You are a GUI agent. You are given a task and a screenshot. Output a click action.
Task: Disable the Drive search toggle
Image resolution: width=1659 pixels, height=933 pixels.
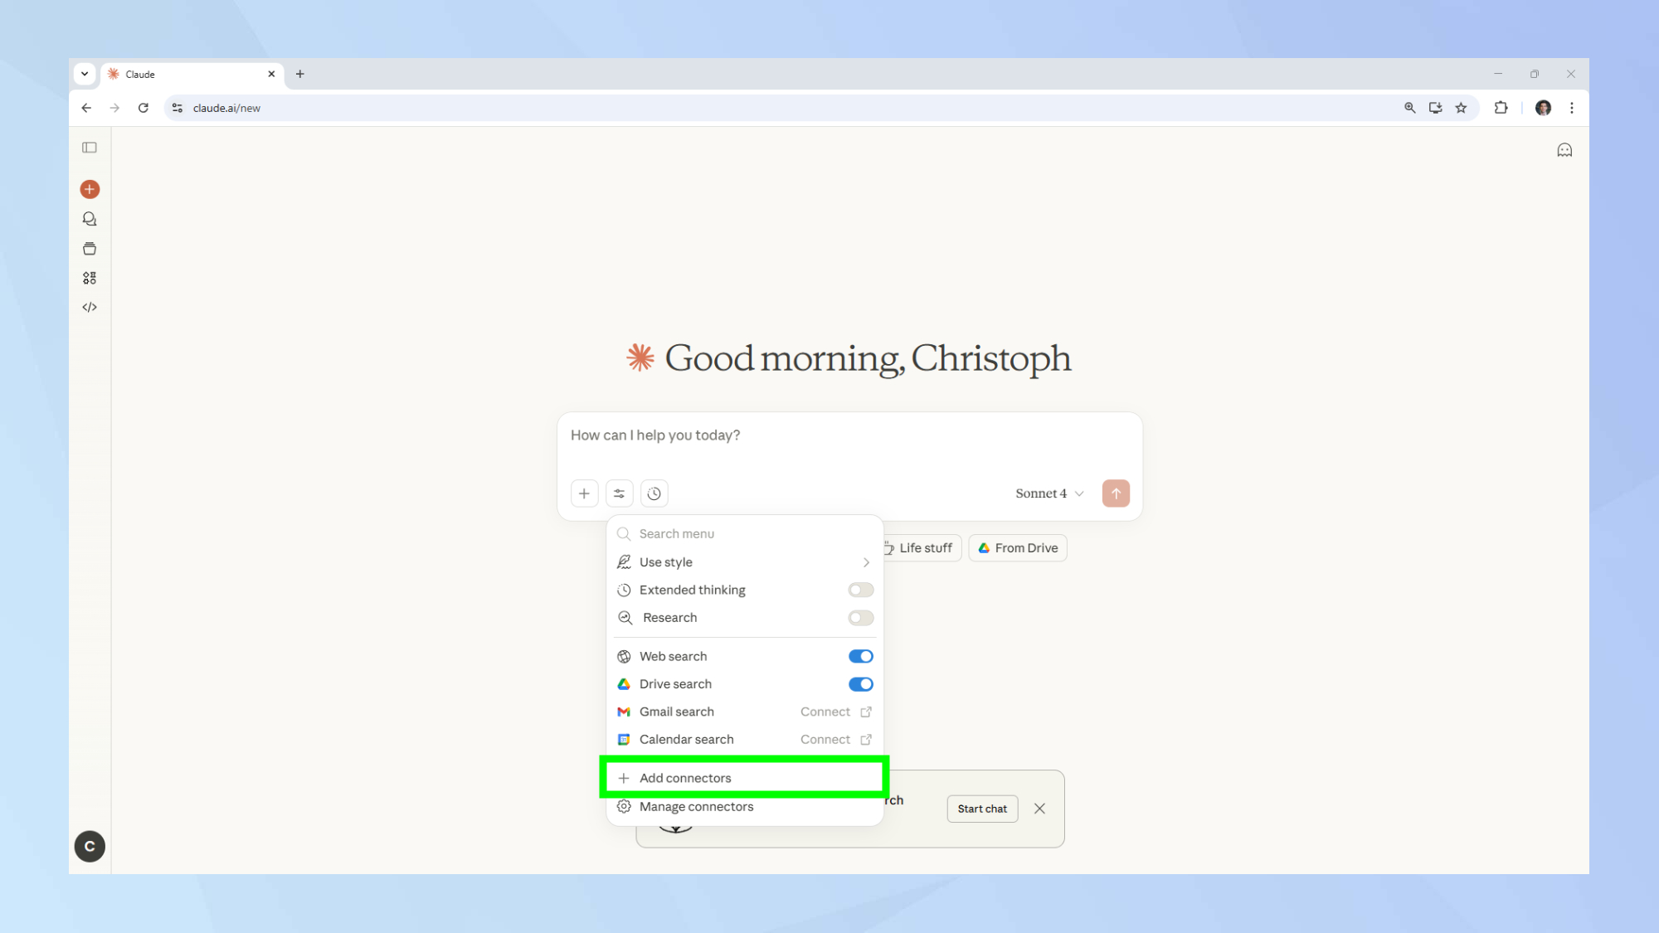tap(860, 684)
